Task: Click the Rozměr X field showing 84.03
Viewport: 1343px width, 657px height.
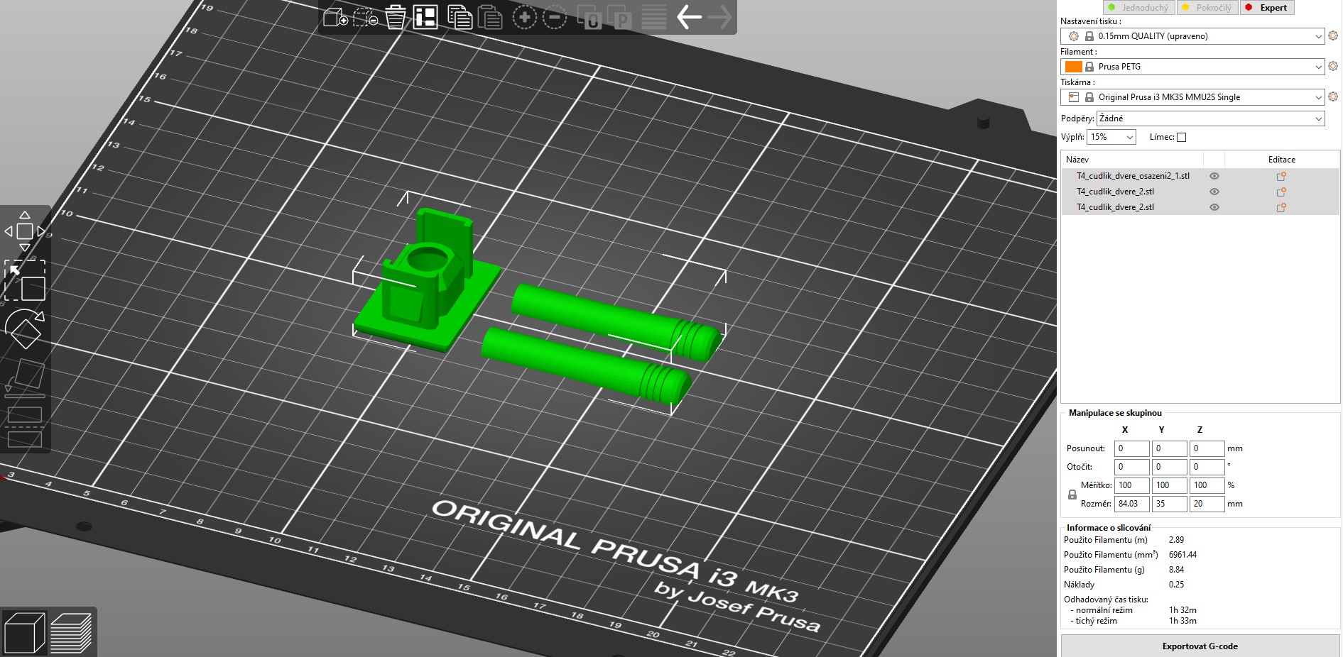Action: click(x=1131, y=504)
